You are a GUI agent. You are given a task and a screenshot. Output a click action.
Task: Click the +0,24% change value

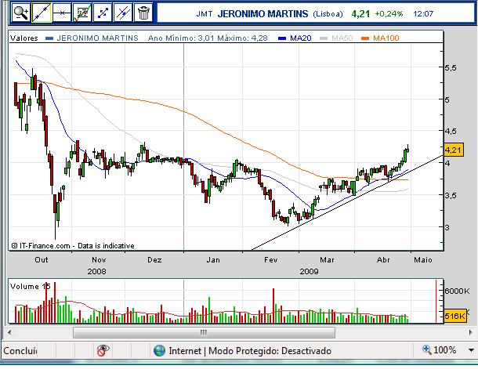pos(389,14)
